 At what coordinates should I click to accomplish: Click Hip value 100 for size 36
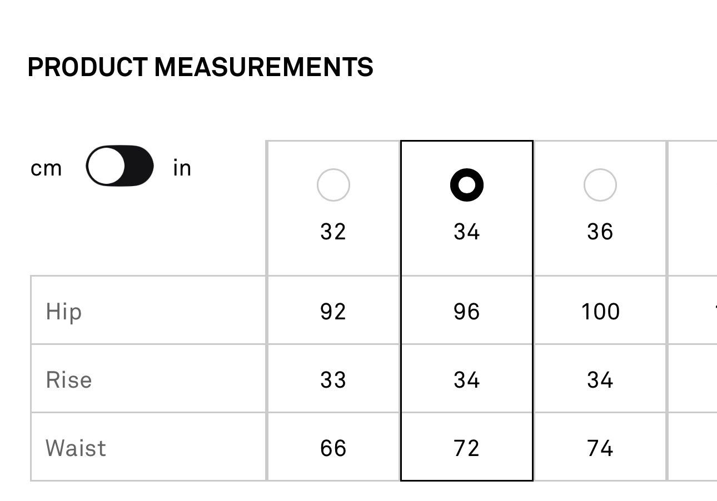pos(600,312)
